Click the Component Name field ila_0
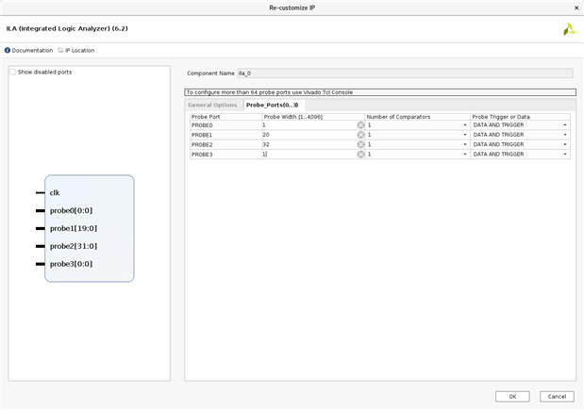This screenshot has width=584, height=410. point(406,74)
